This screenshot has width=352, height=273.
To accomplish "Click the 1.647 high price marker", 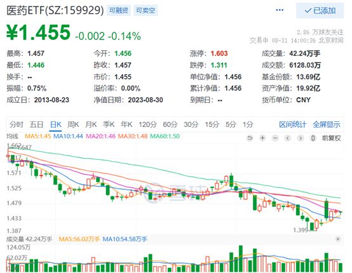I will (x=24, y=147).
